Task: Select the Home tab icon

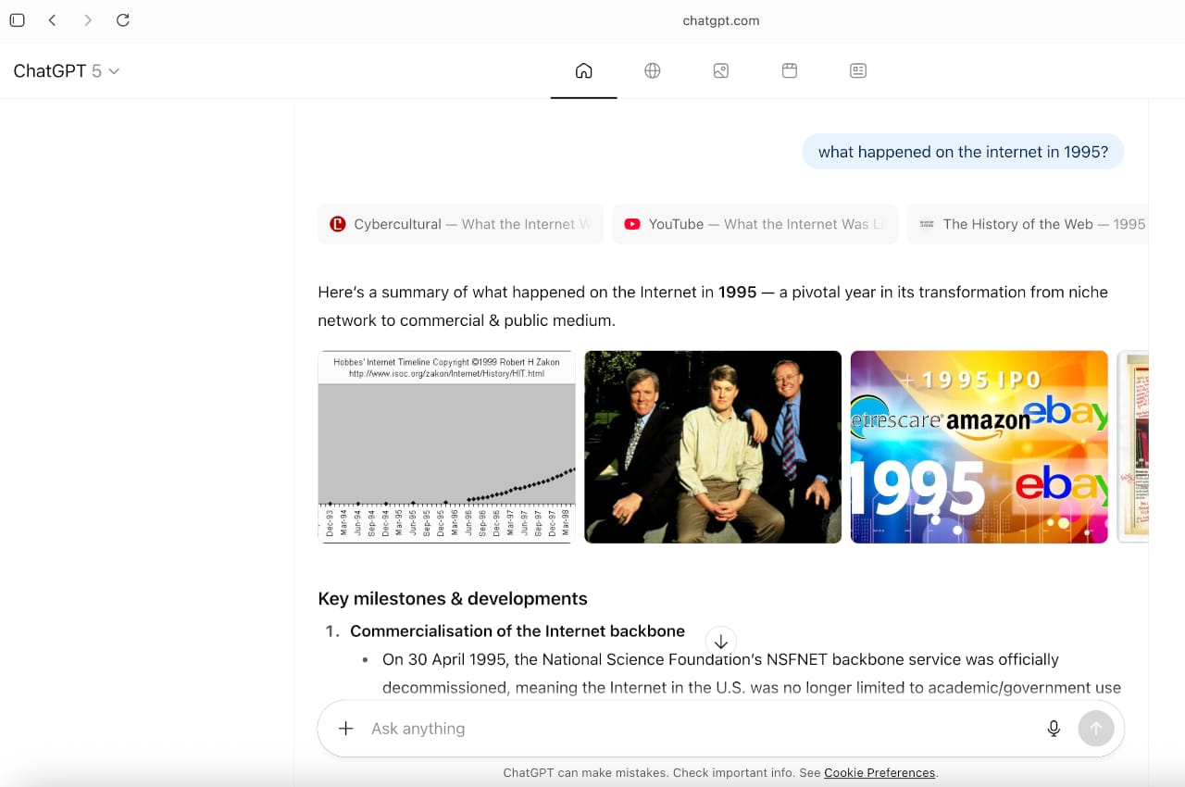Action: tap(583, 71)
